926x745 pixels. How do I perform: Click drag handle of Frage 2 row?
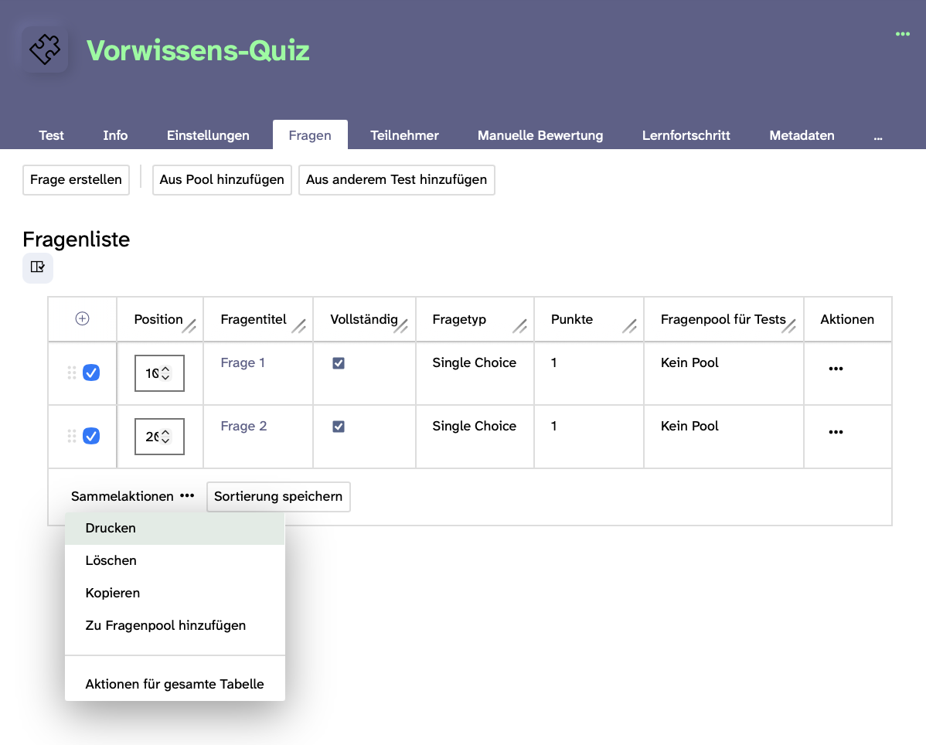(71, 436)
